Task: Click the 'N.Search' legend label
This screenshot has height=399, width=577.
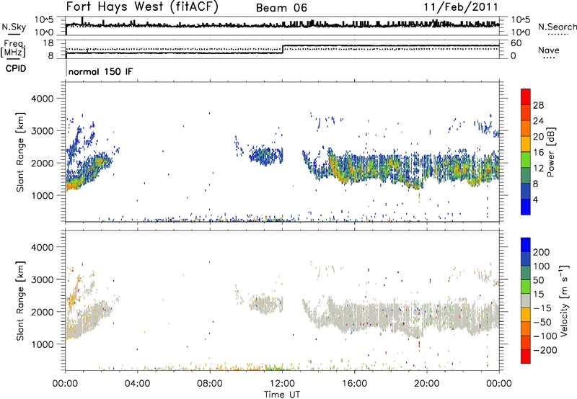Action: (x=558, y=27)
